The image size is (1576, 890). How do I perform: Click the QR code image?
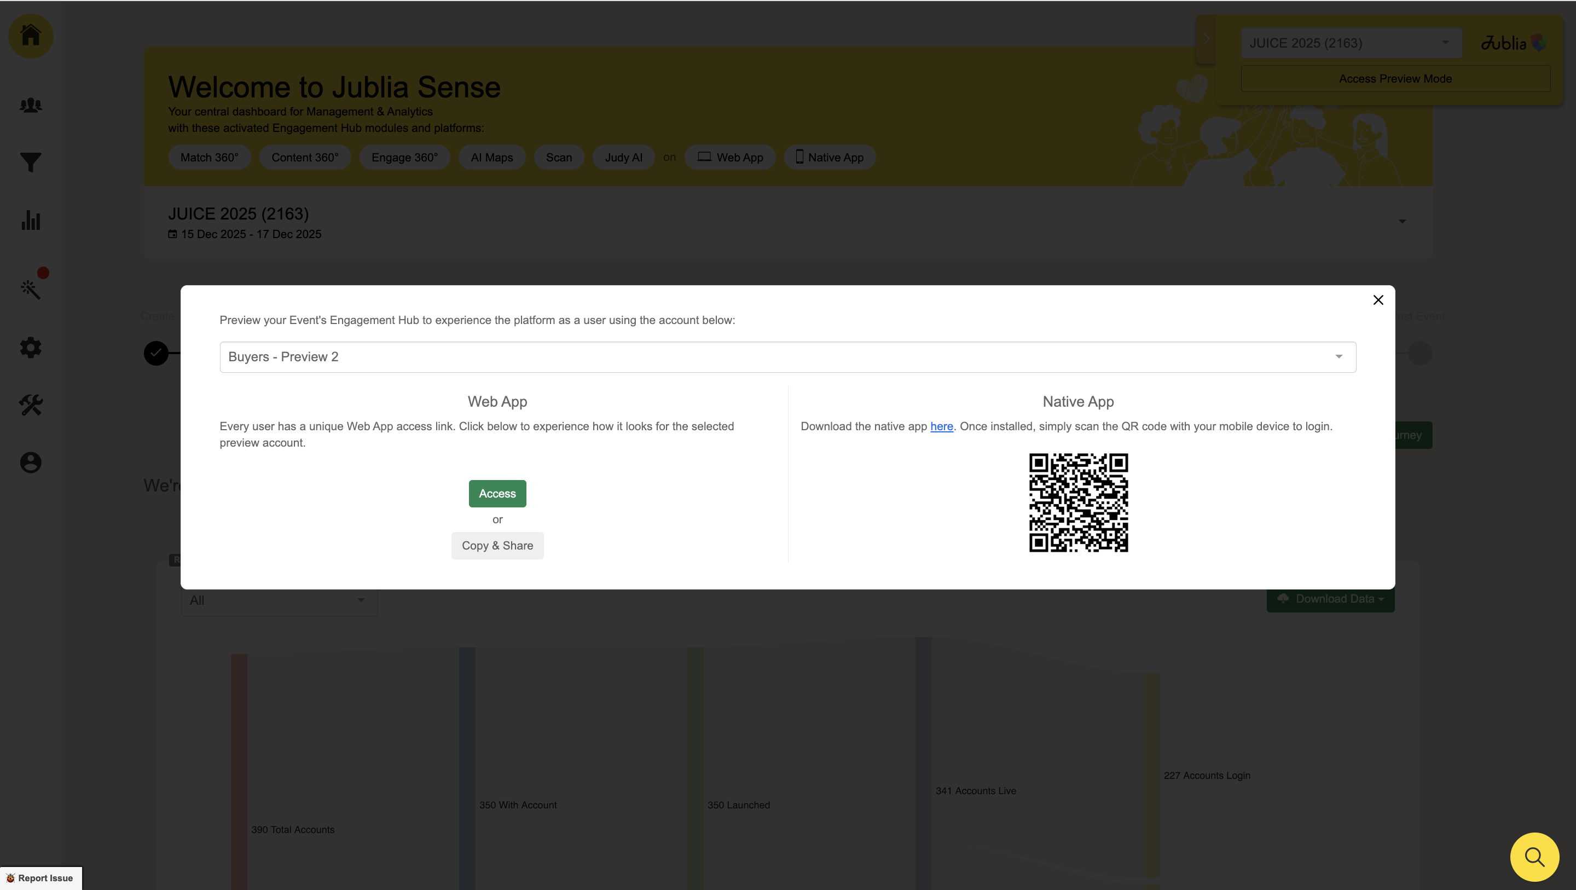1078,502
